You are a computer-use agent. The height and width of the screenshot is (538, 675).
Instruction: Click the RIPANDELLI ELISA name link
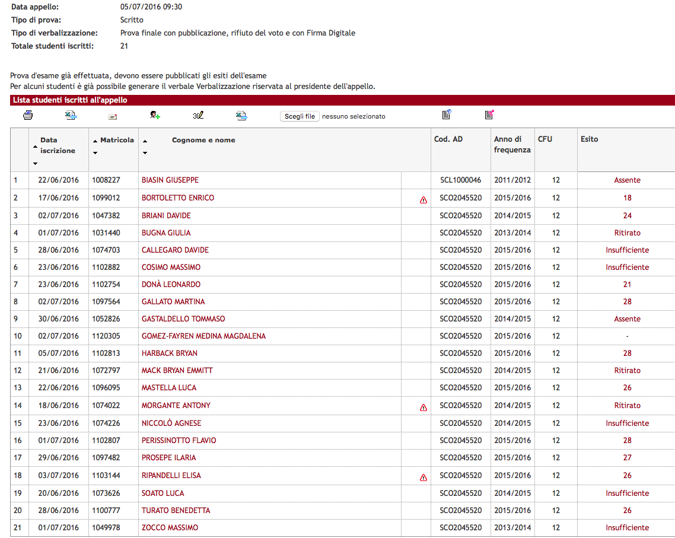tap(171, 476)
